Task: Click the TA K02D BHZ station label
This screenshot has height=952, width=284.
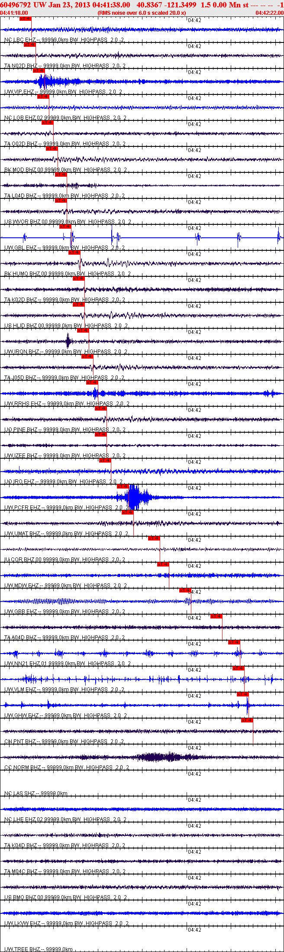Action: pyautogui.click(x=65, y=300)
